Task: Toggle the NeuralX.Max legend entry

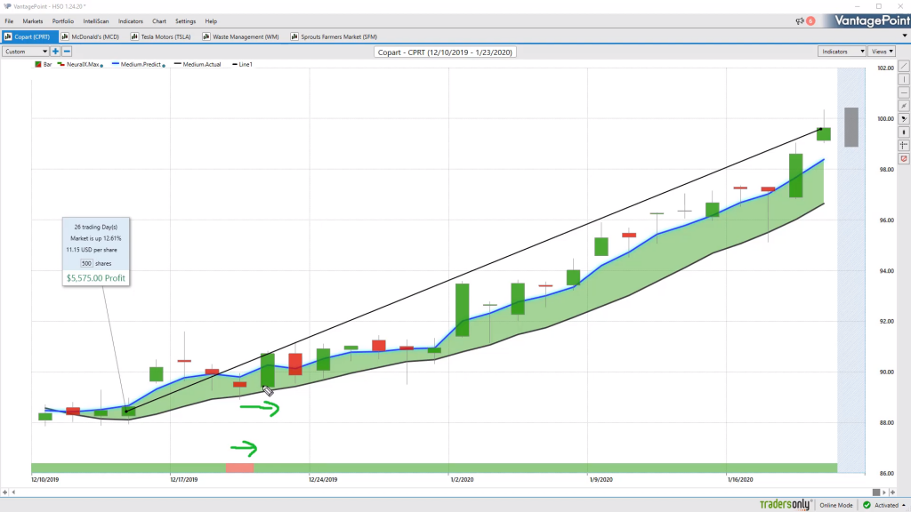Action: pos(81,64)
